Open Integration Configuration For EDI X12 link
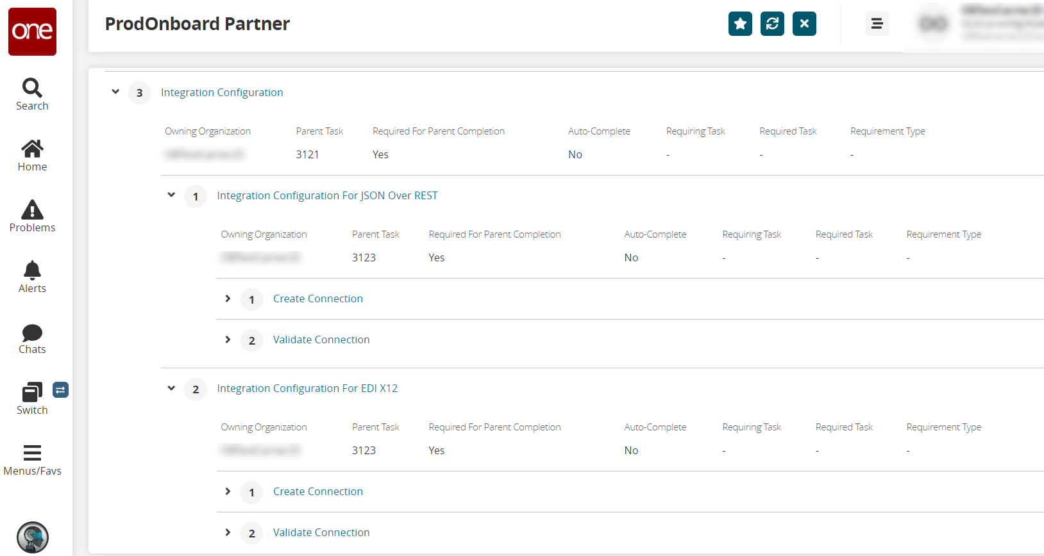1044x556 pixels. pyautogui.click(x=307, y=388)
